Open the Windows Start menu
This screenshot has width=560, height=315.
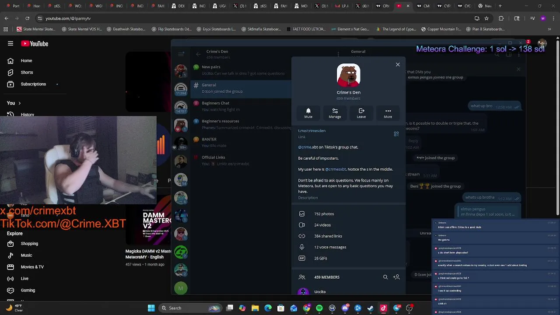click(x=151, y=308)
